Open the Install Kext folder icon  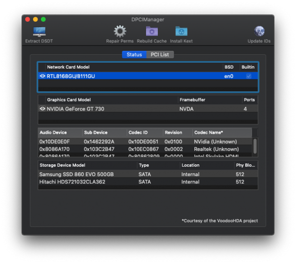pos(181,32)
